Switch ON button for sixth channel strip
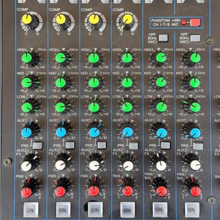220x220 pixels. [192, 210]
